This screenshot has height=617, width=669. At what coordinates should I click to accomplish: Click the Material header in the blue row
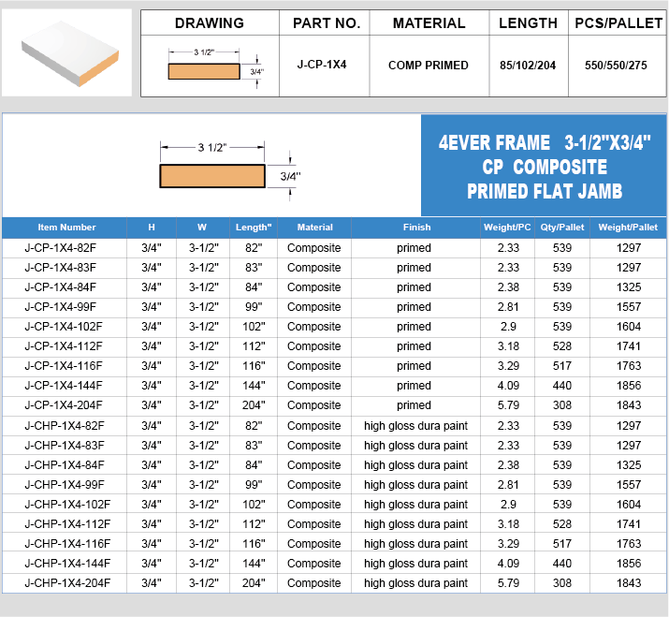pyautogui.click(x=315, y=228)
